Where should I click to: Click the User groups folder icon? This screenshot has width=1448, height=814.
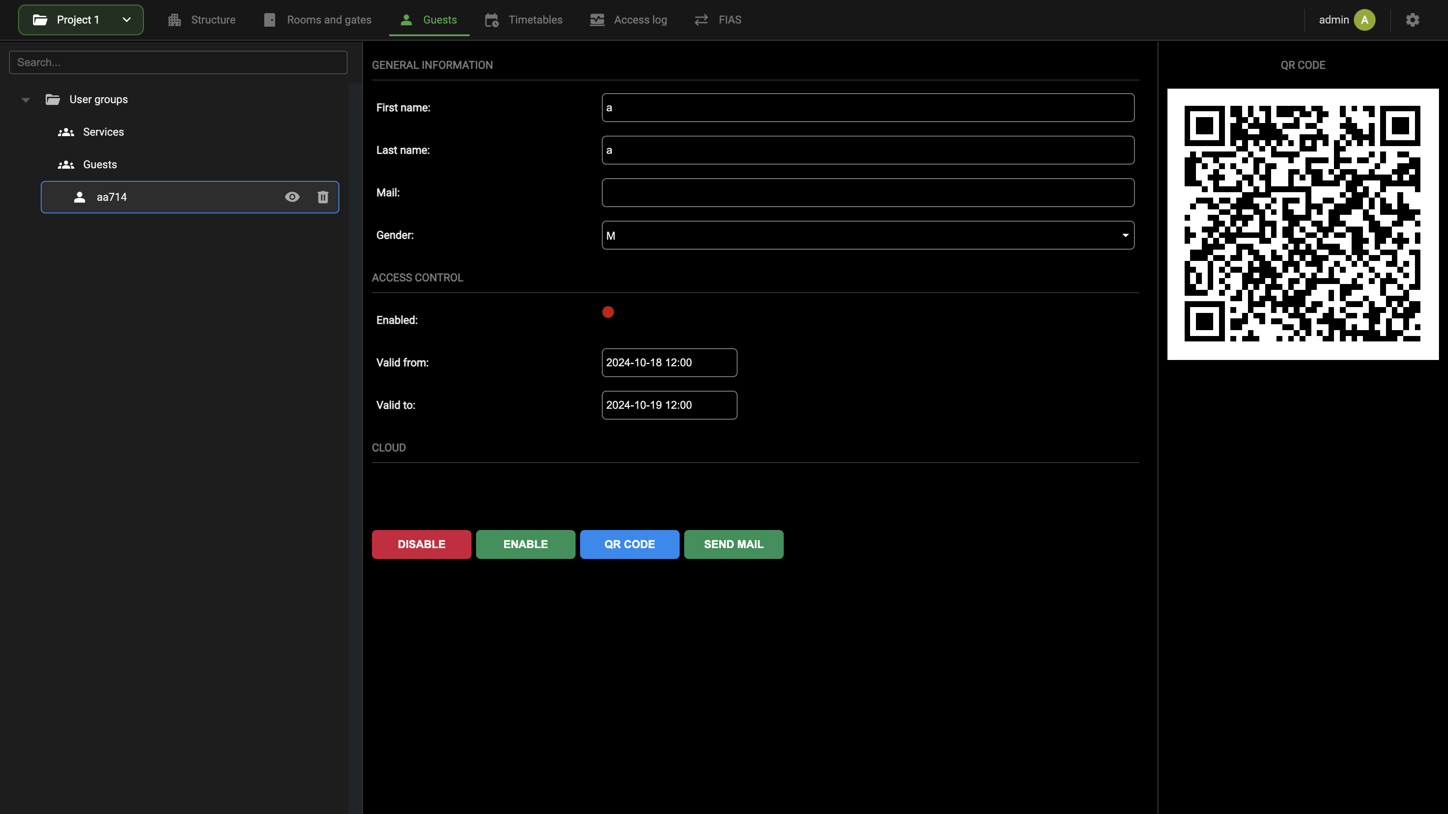53,99
